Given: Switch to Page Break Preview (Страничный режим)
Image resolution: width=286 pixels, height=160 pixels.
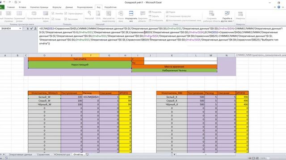Looking at the screenshot, I should (x=19, y=16).
